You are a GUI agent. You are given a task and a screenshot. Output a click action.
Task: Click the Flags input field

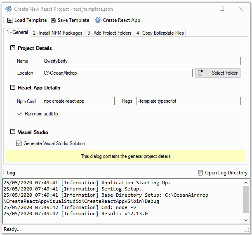click(x=188, y=101)
